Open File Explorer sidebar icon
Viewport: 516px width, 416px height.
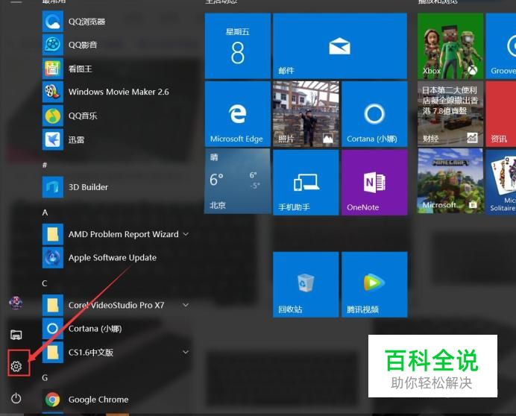pos(16,335)
